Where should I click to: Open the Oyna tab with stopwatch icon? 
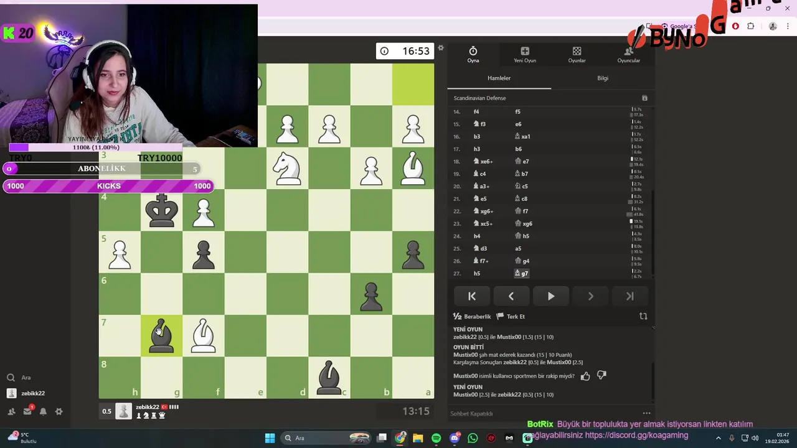point(473,55)
